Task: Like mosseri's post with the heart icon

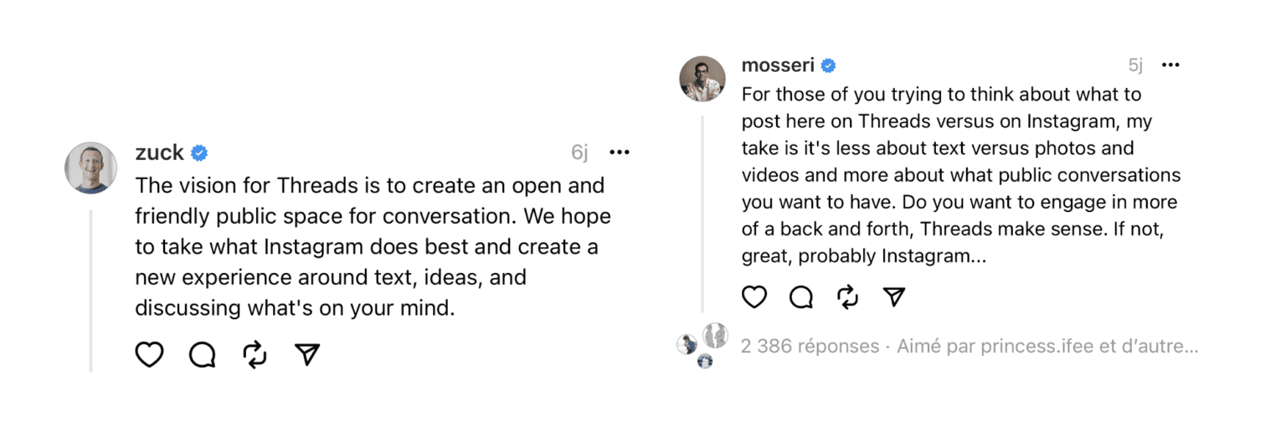Action: (754, 296)
